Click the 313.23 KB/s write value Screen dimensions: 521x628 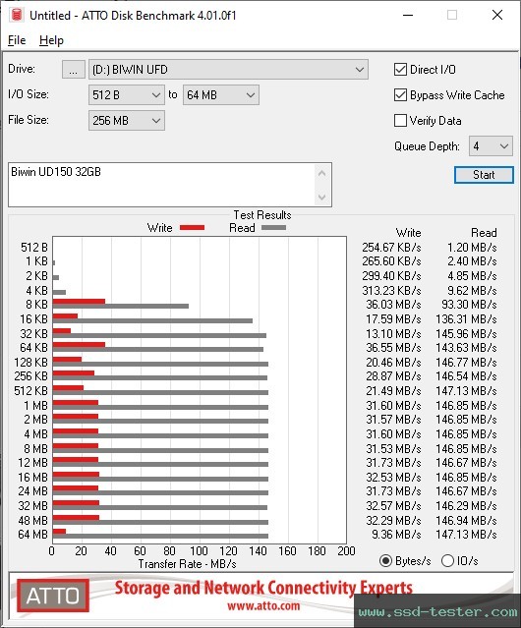click(391, 290)
